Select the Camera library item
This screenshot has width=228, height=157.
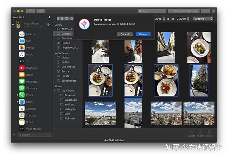click(x=64, y=34)
